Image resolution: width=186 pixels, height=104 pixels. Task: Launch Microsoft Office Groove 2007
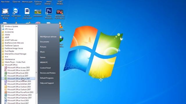point(18,79)
